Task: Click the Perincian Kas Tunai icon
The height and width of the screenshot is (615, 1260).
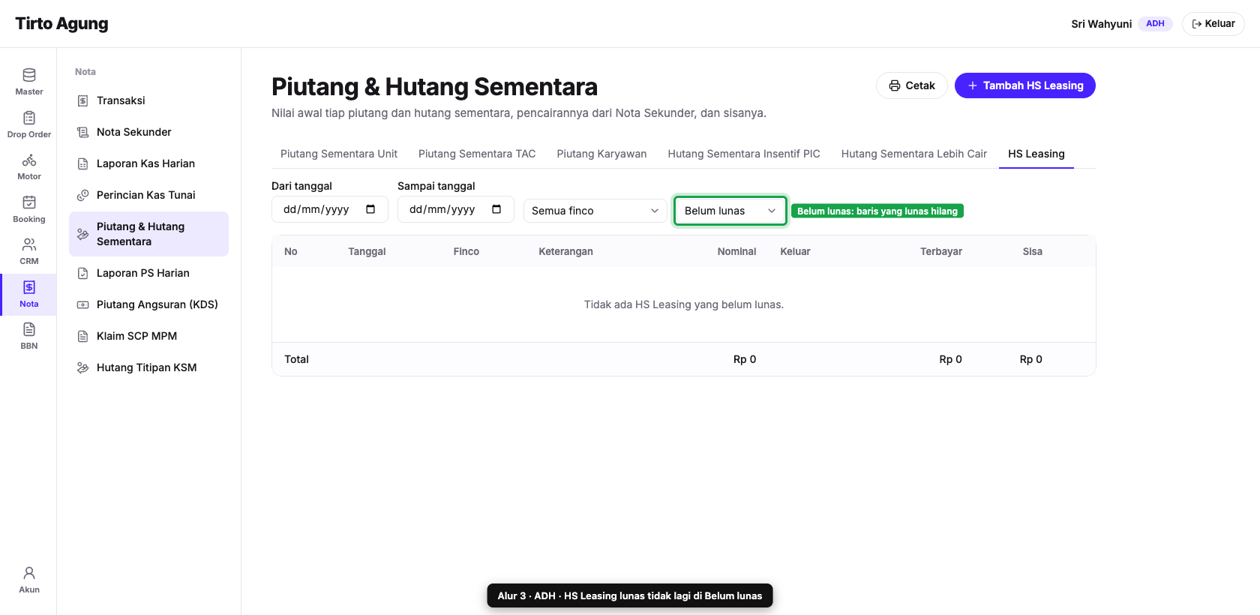Action: [x=83, y=195]
